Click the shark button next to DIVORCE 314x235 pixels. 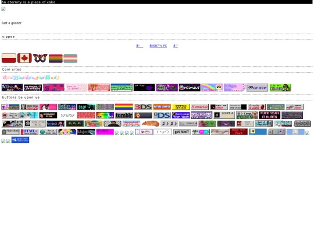point(86,132)
